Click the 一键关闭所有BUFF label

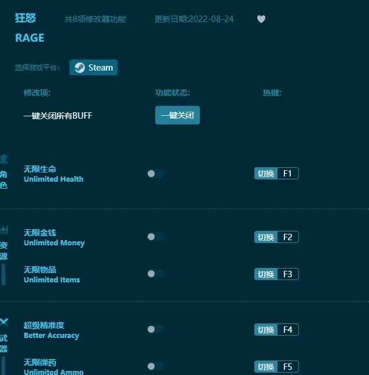coord(58,116)
